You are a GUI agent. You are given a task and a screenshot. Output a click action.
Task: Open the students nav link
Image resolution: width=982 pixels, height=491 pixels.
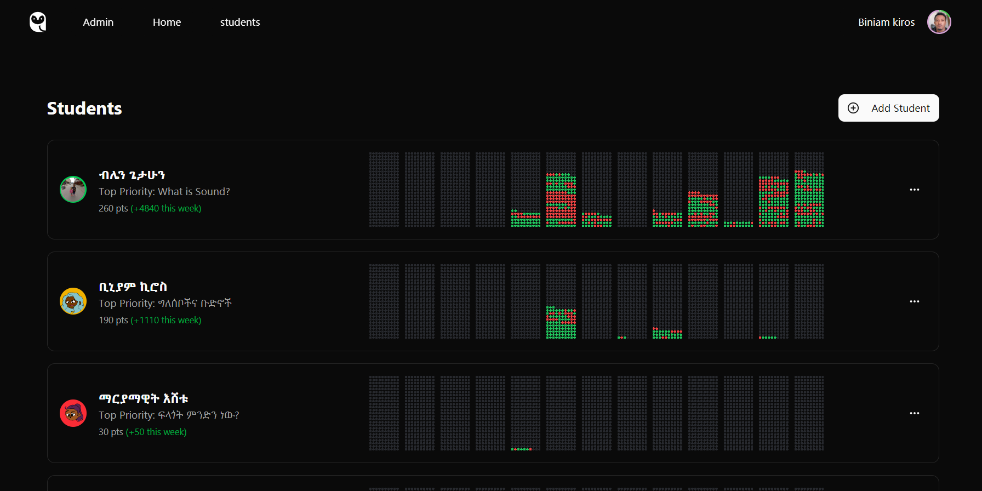(x=240, y=22)
